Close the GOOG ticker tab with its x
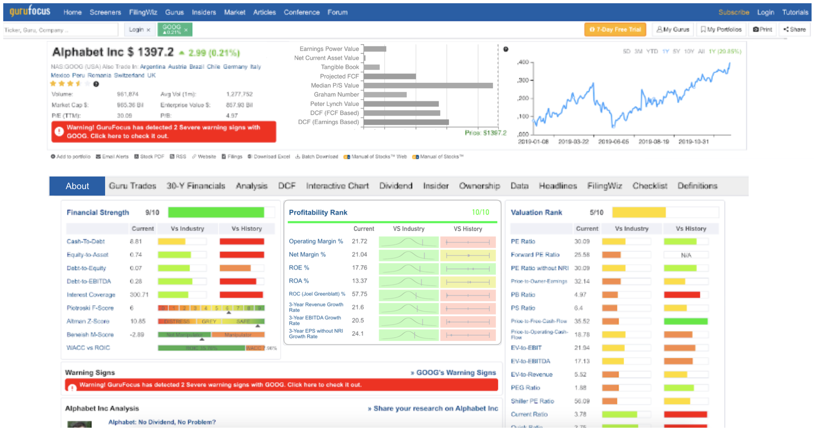 [x=186, y=30]
